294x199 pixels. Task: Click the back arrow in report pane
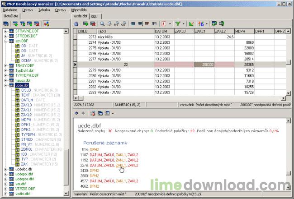pos(76,113)
